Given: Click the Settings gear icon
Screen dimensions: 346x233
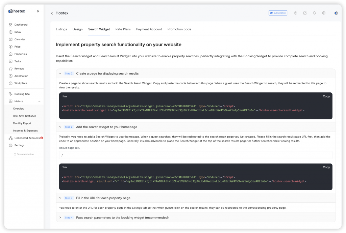Looking at the screenshot, I should tap(10, 145).
